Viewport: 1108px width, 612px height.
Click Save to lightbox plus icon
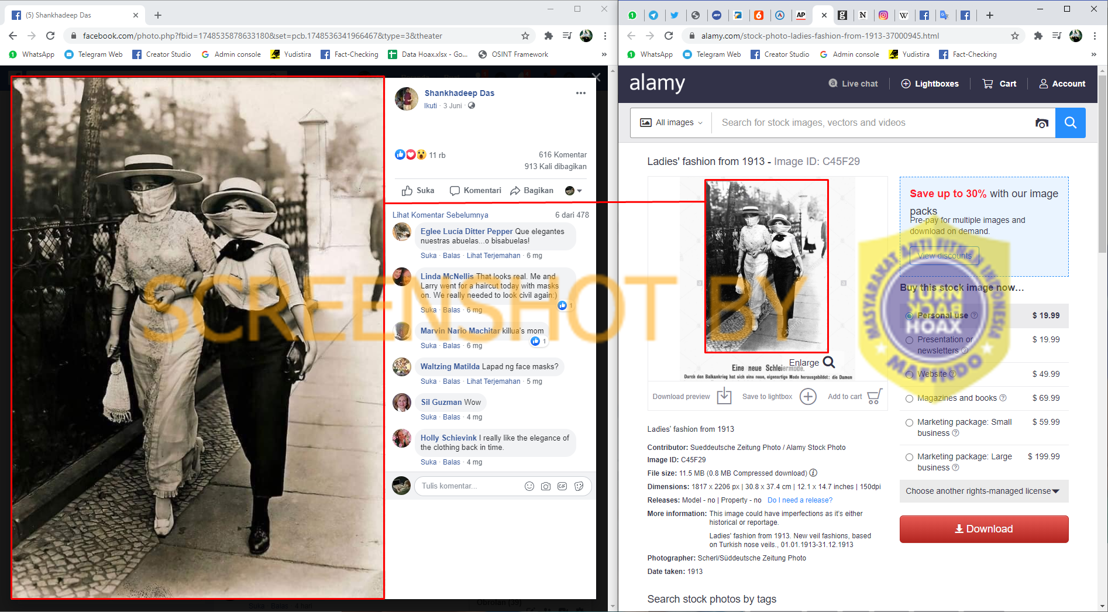pos(808,396)
